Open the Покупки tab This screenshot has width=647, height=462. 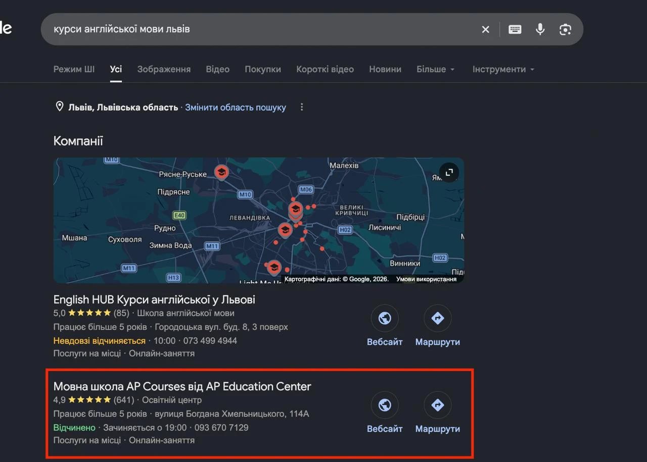[263, 69]
